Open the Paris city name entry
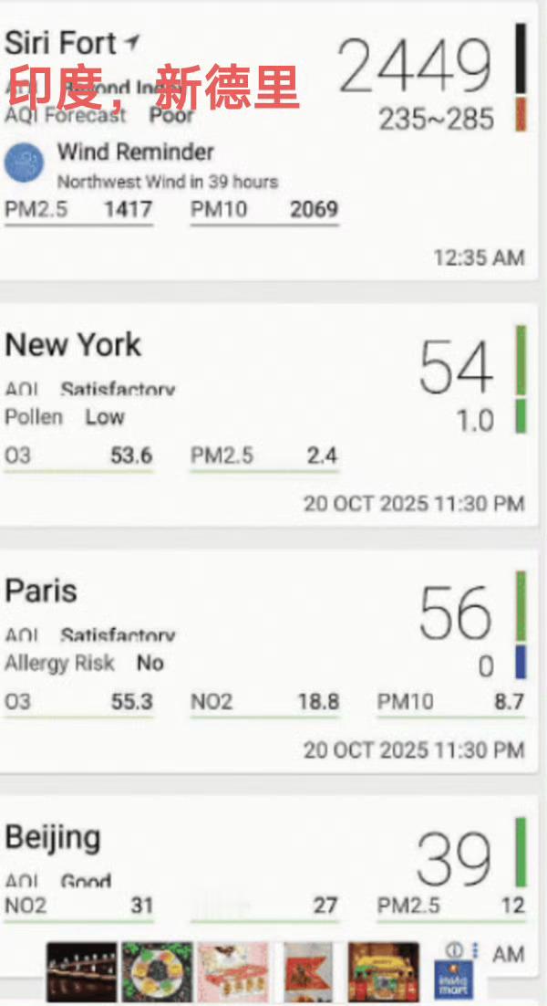 [41, 591]
